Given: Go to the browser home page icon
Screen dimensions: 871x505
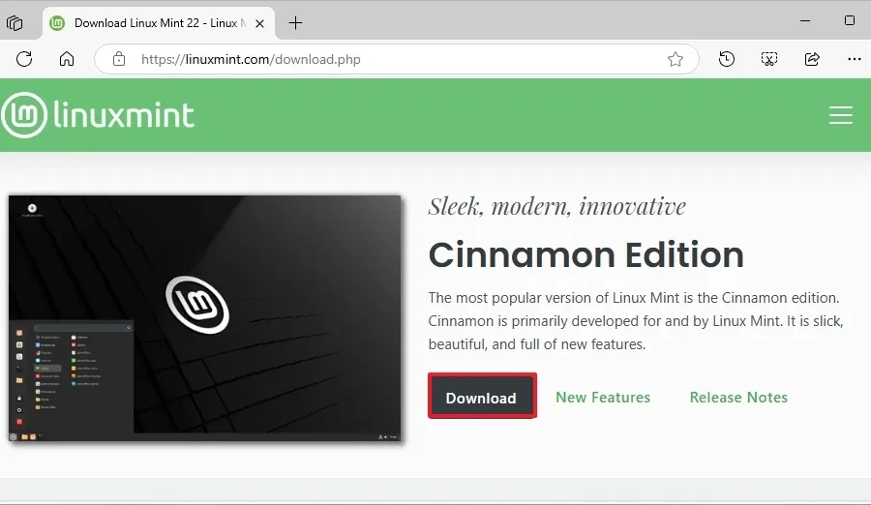Looking at the screenshot, I should (67, 59).
